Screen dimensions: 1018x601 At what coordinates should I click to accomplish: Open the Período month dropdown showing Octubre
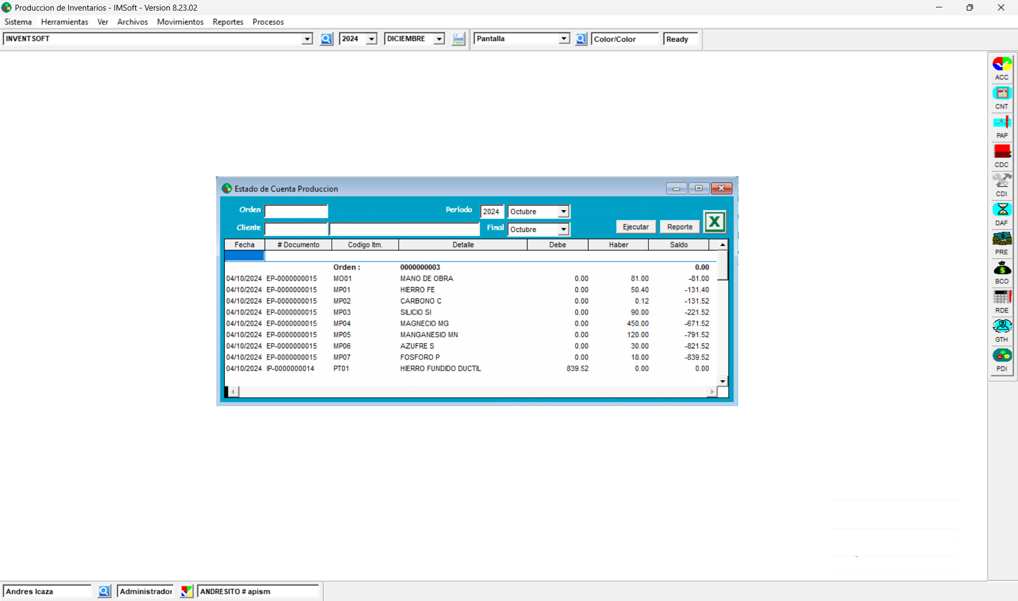point(564,211)
